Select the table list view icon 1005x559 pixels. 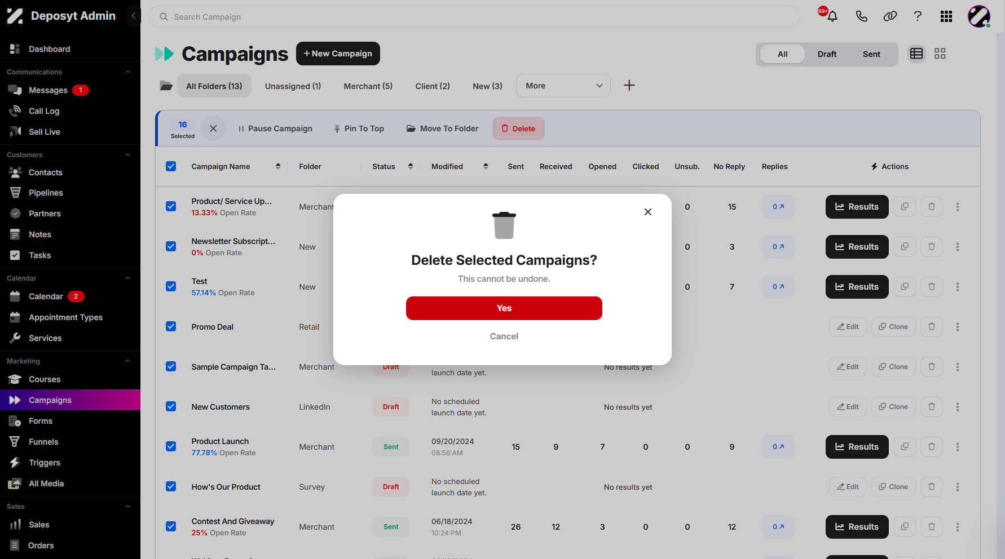coord(916,54)
